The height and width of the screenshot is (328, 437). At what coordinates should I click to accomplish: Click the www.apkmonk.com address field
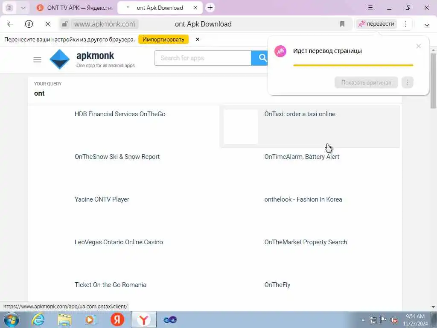point(105,24)
